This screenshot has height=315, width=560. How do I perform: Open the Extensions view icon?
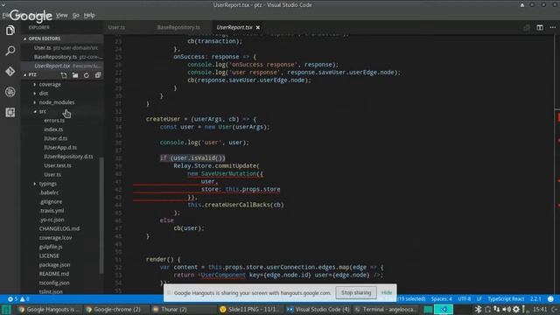click(10, 113)
